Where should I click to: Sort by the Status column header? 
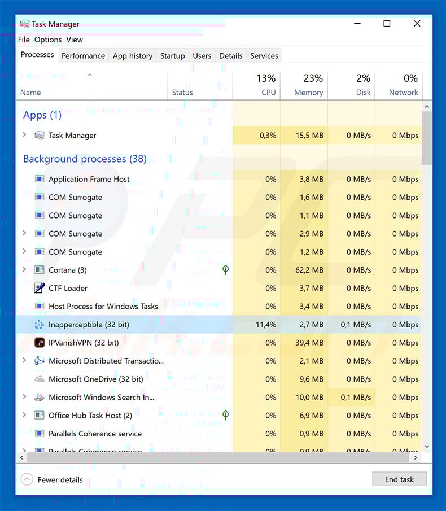tap(200, 86)
